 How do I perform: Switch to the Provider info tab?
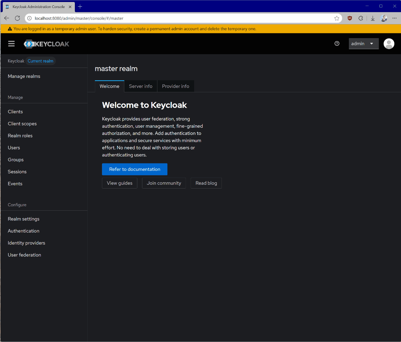(x=175, y=86)
